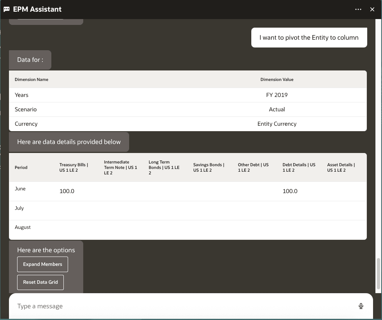Click the Reset Data Grid button

[40, 282]
